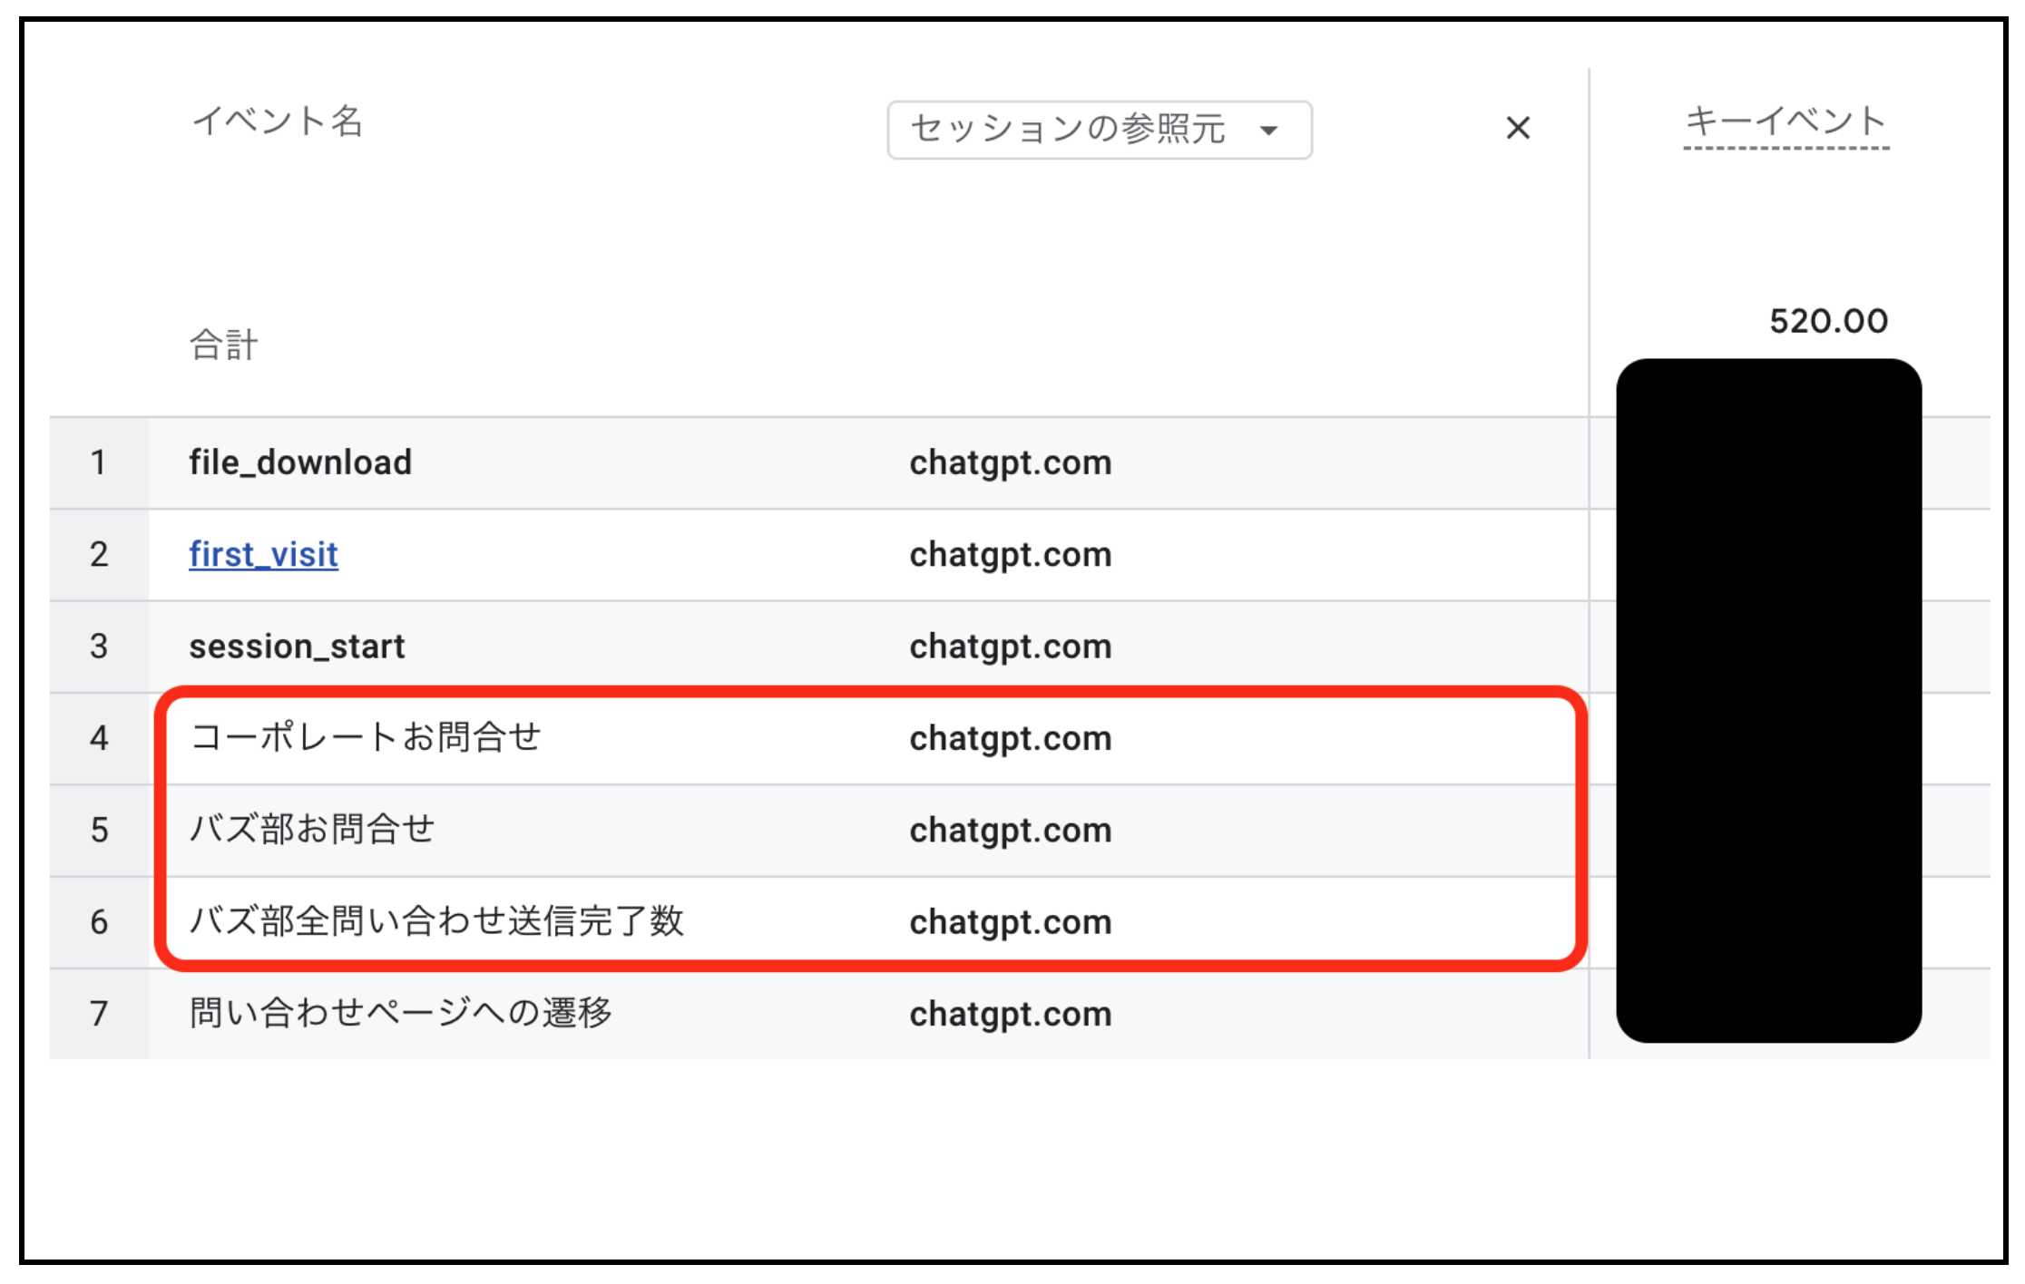Screen dimensions: 2025x1284
Task: Click the 520.00 total value
Action: click(x=1827, y=321)
